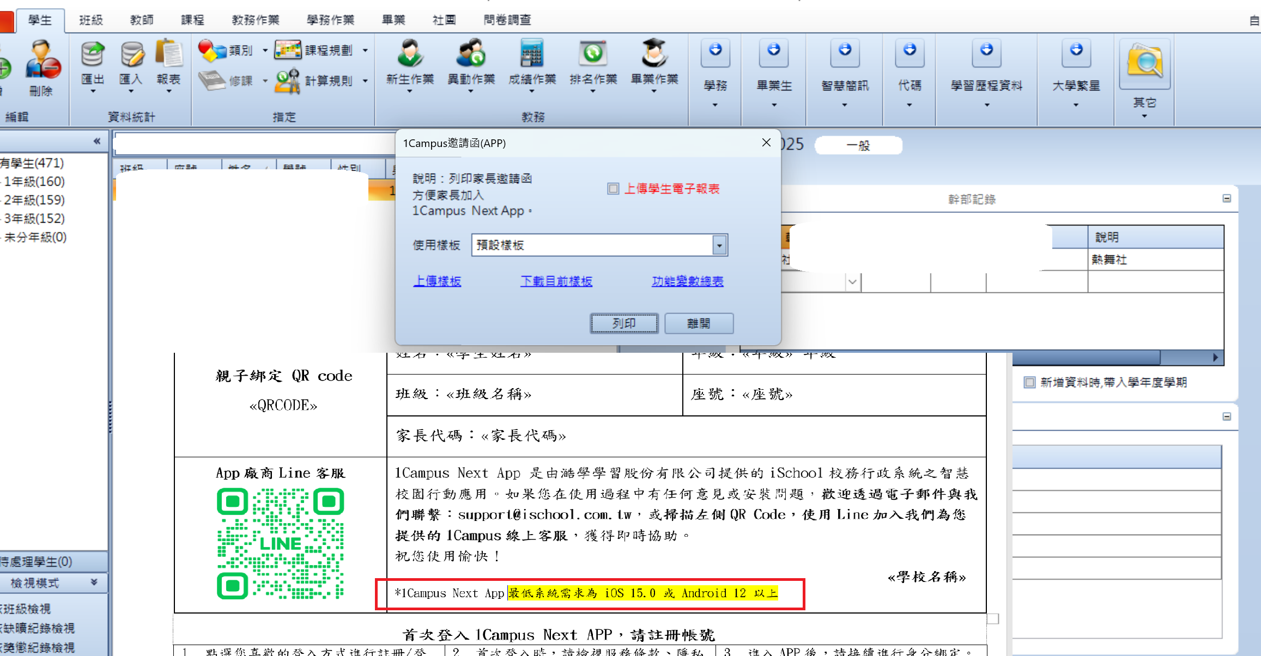Switch to the 教務作業 ribbon tab
Viewport: 1261px width, 656px height.
[x=256, y=20]
